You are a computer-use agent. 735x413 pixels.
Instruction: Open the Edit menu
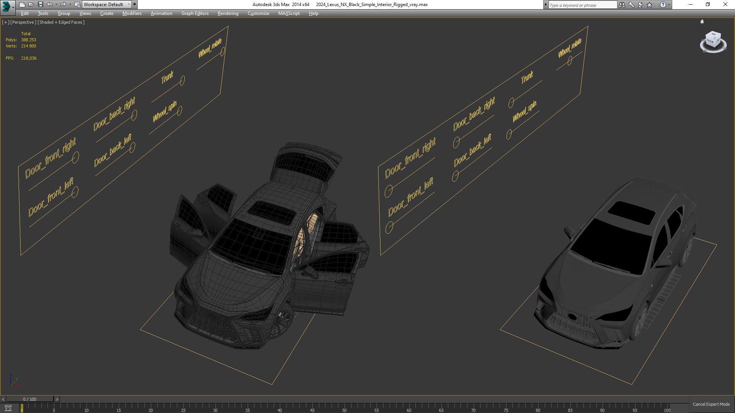[x=25, y=13]
